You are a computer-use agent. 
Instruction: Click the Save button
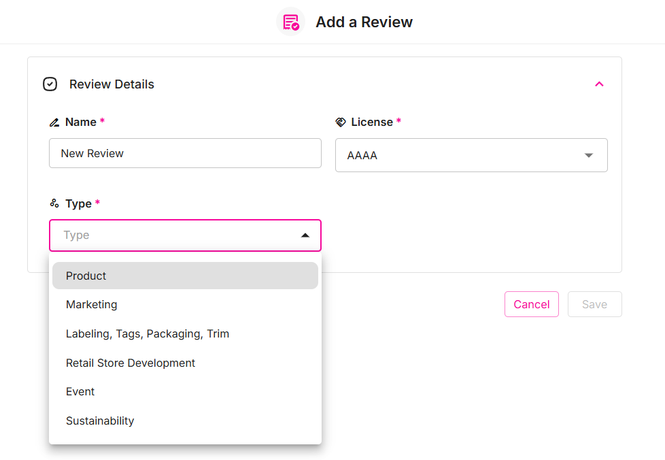point(594,304)
